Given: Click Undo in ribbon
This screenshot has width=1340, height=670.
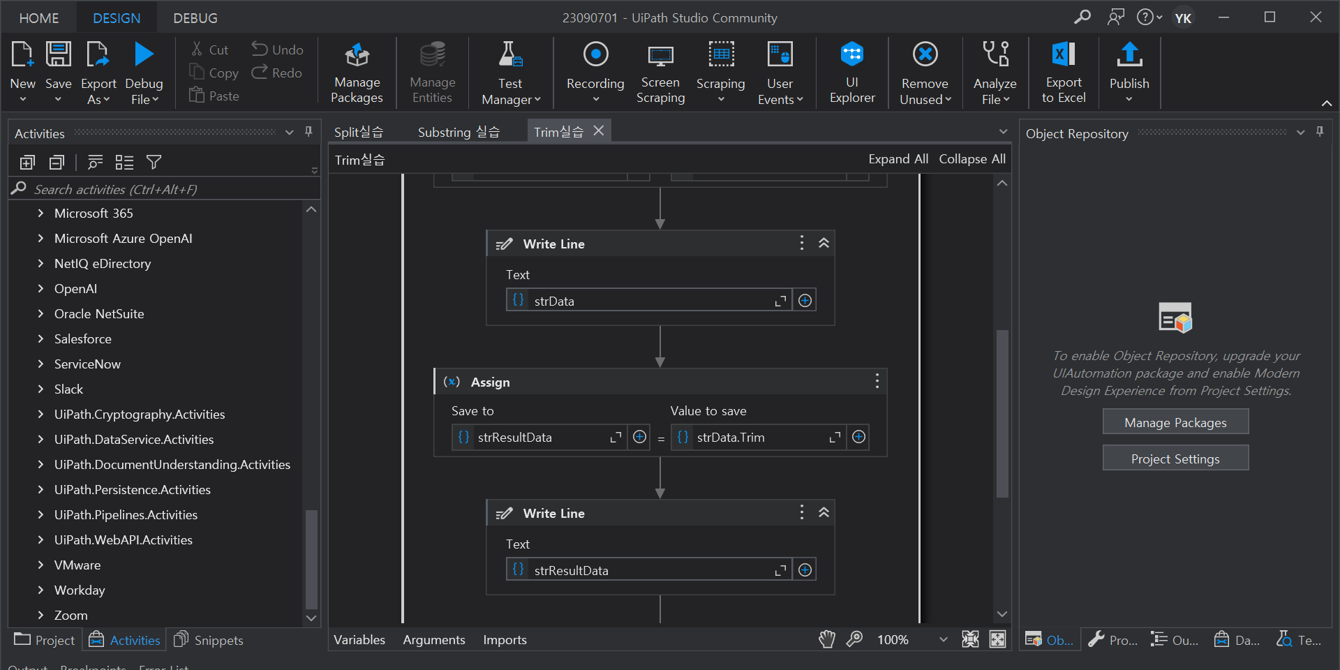Looking at the screenshot, I should click(x=277, y=50).
